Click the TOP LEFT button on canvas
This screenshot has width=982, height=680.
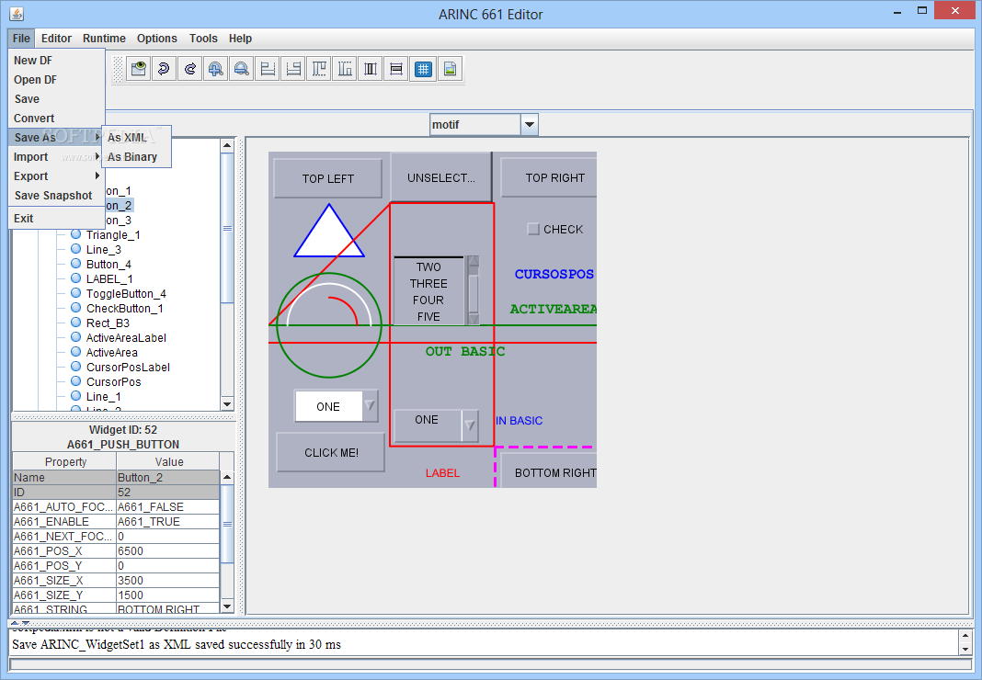tap(327, 178)
